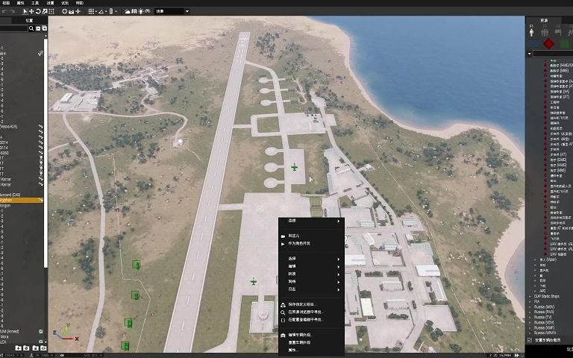Screen dimensions: 573x358
Task: Open the mission globe settings icon
Action: pyautogui.click(x=65, y=11)
